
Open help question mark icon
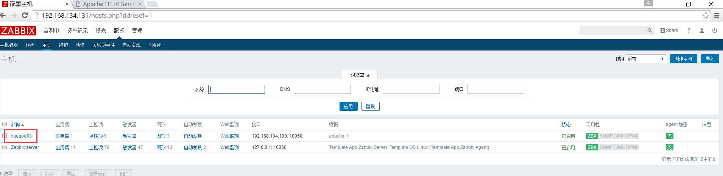click(x=689, y=31)
